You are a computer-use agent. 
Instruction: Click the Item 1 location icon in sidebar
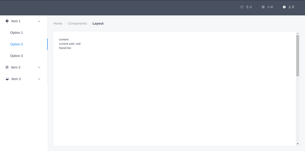(7, 21)
